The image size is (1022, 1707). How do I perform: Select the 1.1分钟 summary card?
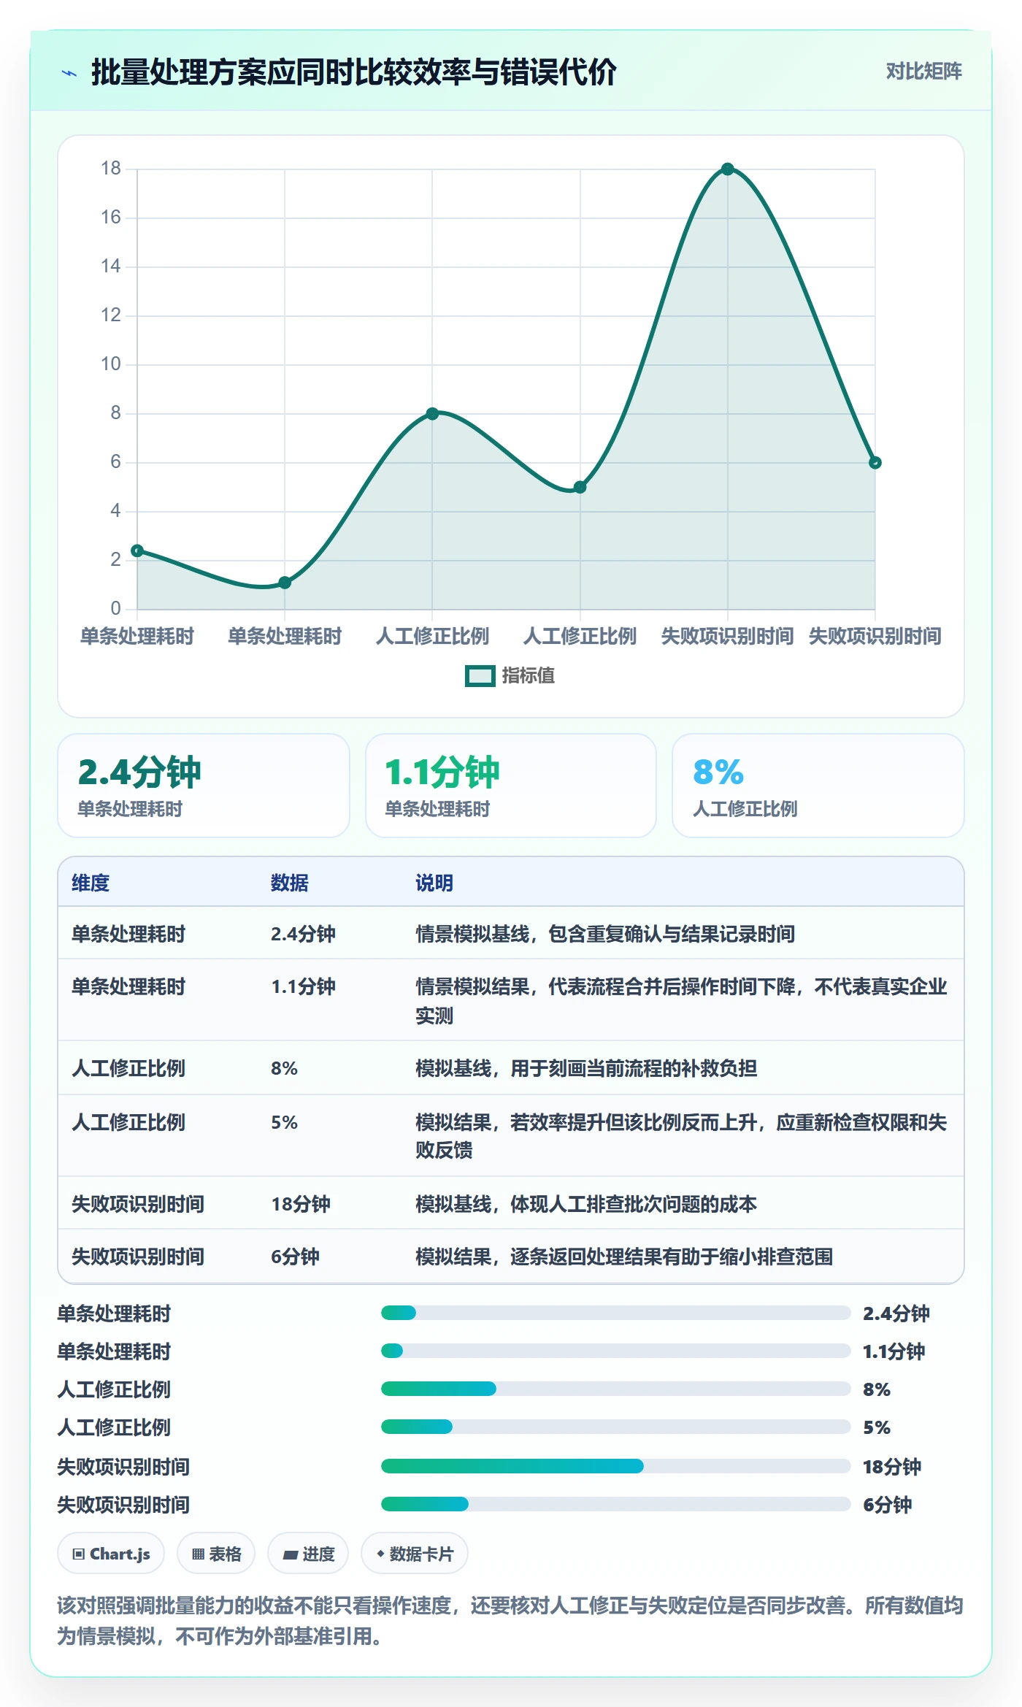(511, 786)
